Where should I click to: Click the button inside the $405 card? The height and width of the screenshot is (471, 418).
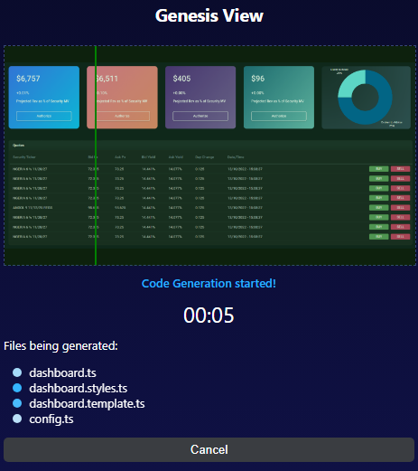click(x=200, y=116)
